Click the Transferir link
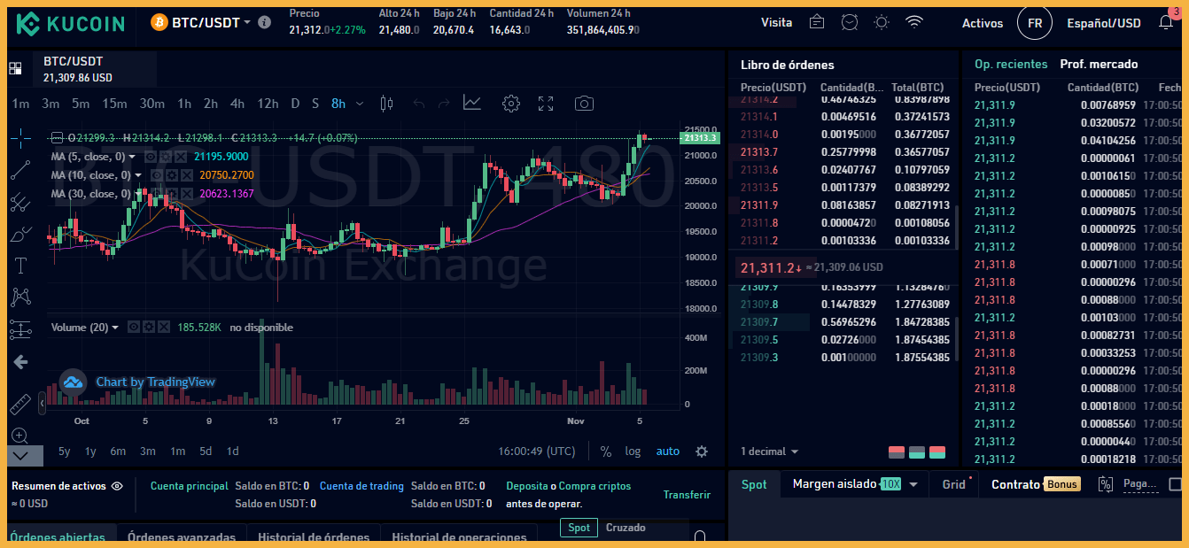Image resolution: width=1189 pixels, height=548 pixels. [687, 495]
